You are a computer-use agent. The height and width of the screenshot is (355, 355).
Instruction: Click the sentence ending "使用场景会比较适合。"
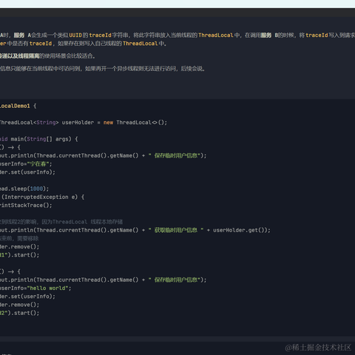click(x=47, y=56)
